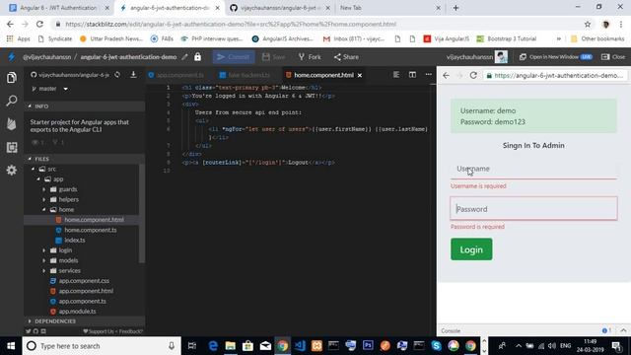Expand the models folder
Image resolution: width=631 pixels, height=355 pixels.
tap(44, 260)
